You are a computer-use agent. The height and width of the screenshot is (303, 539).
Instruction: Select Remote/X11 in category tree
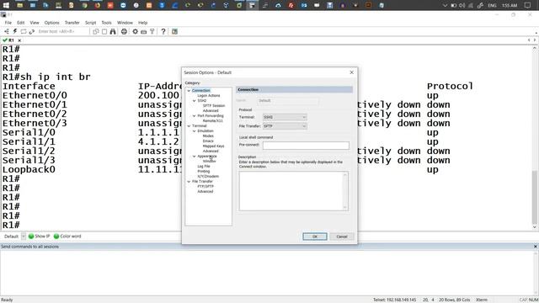[x=213, y=120]
